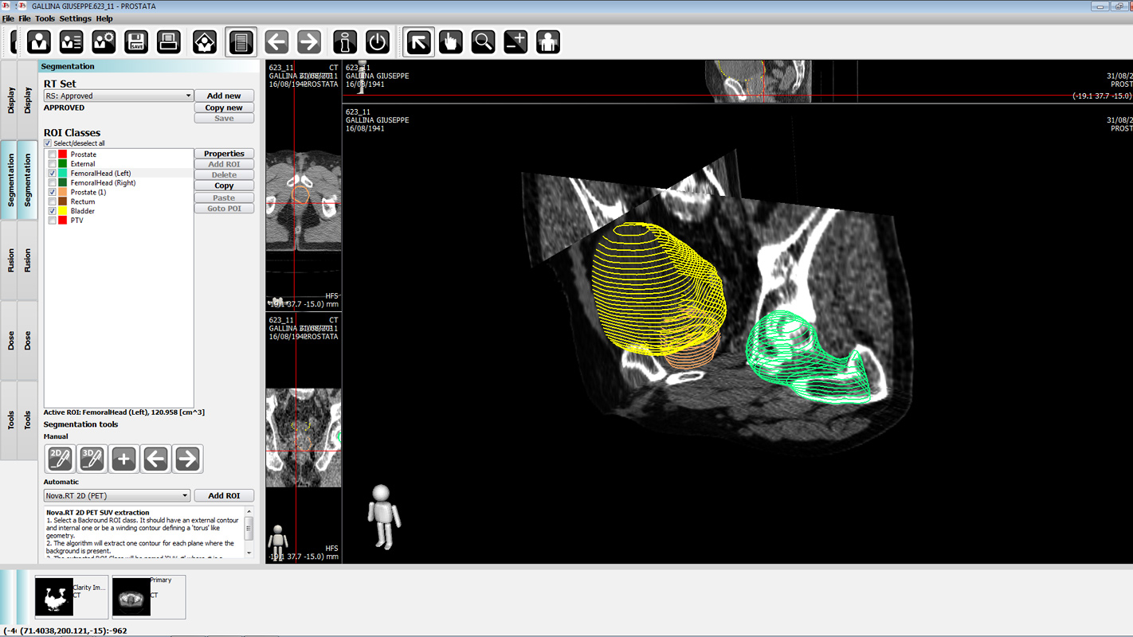1133x637 pixels.
Task: Click the APPROVED status label
Action: 64,107
